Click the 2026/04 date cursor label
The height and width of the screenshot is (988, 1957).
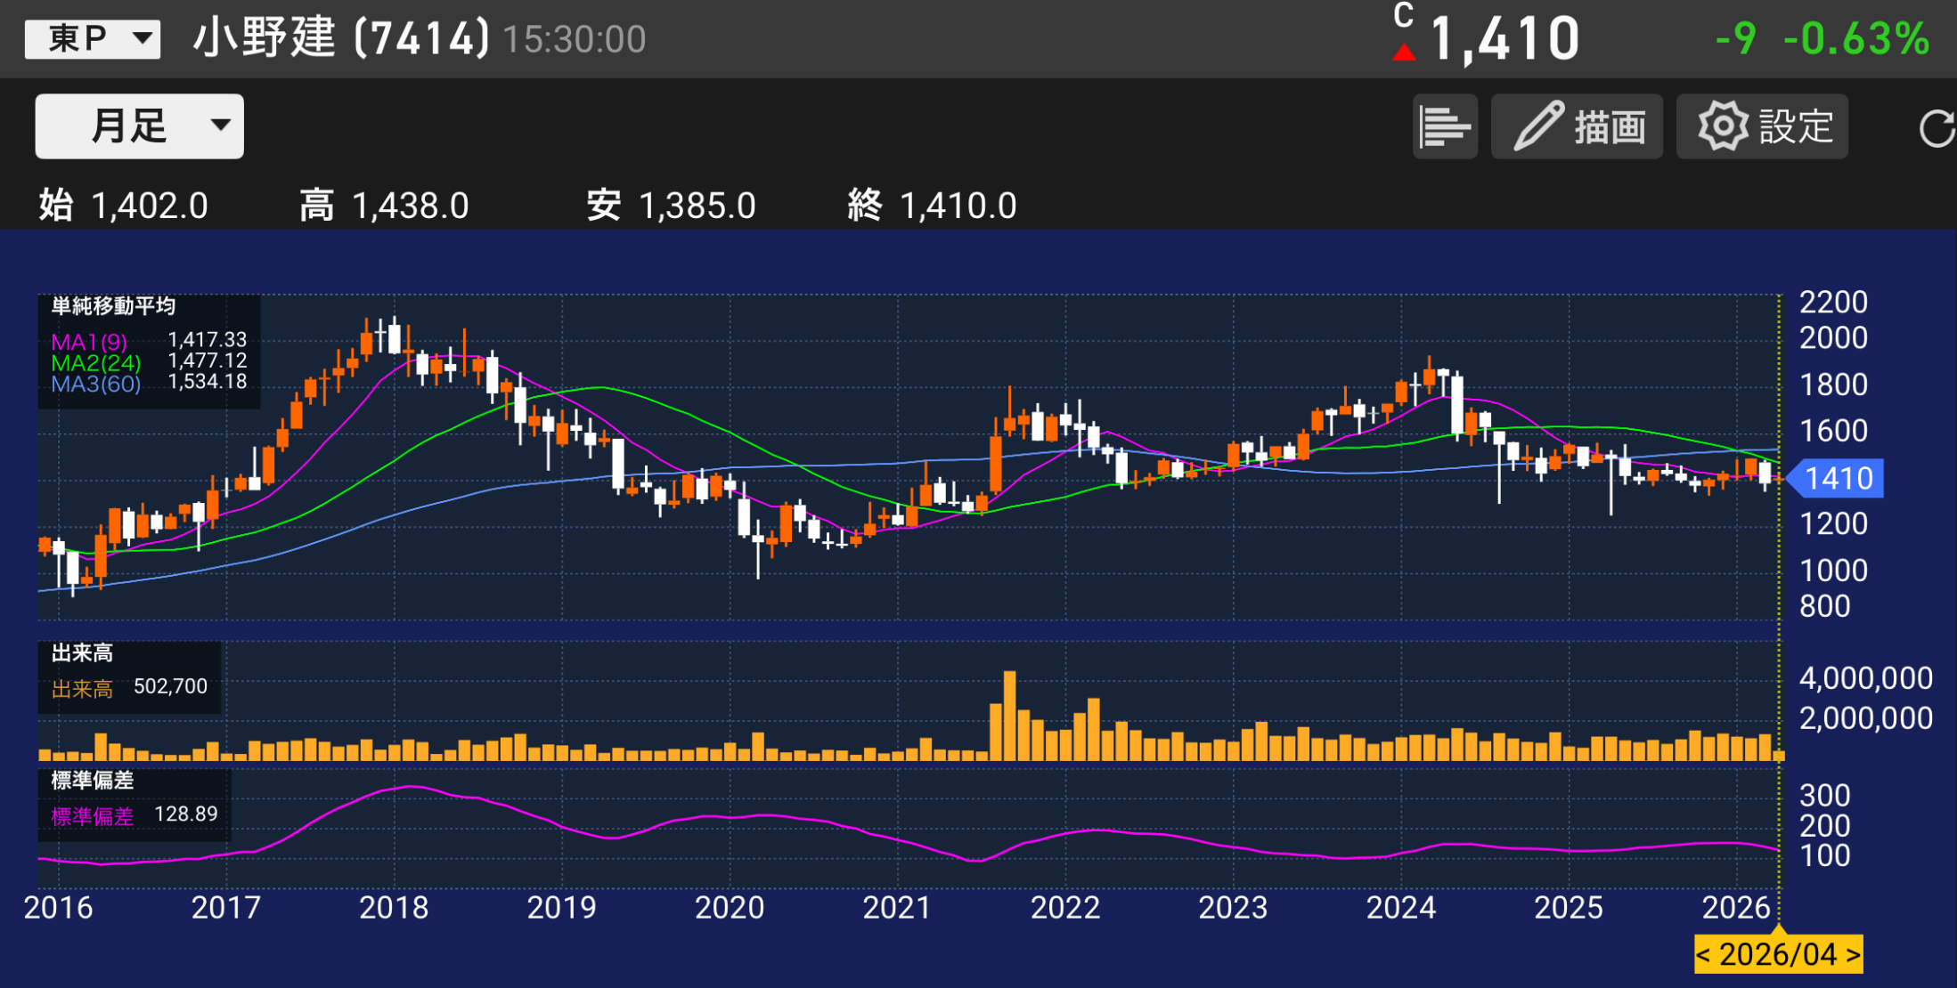[x=1777, y=955]
